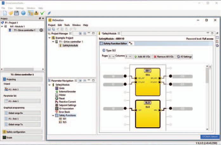Maximize the Parameter Navigation panel
Viewport: 221px width, 145px height.
click(93, 80)
